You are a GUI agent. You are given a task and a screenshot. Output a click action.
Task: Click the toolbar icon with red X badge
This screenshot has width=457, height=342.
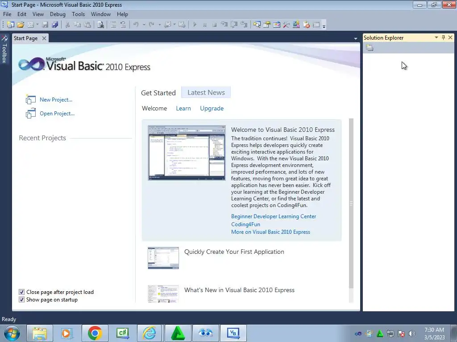[306, 25]
